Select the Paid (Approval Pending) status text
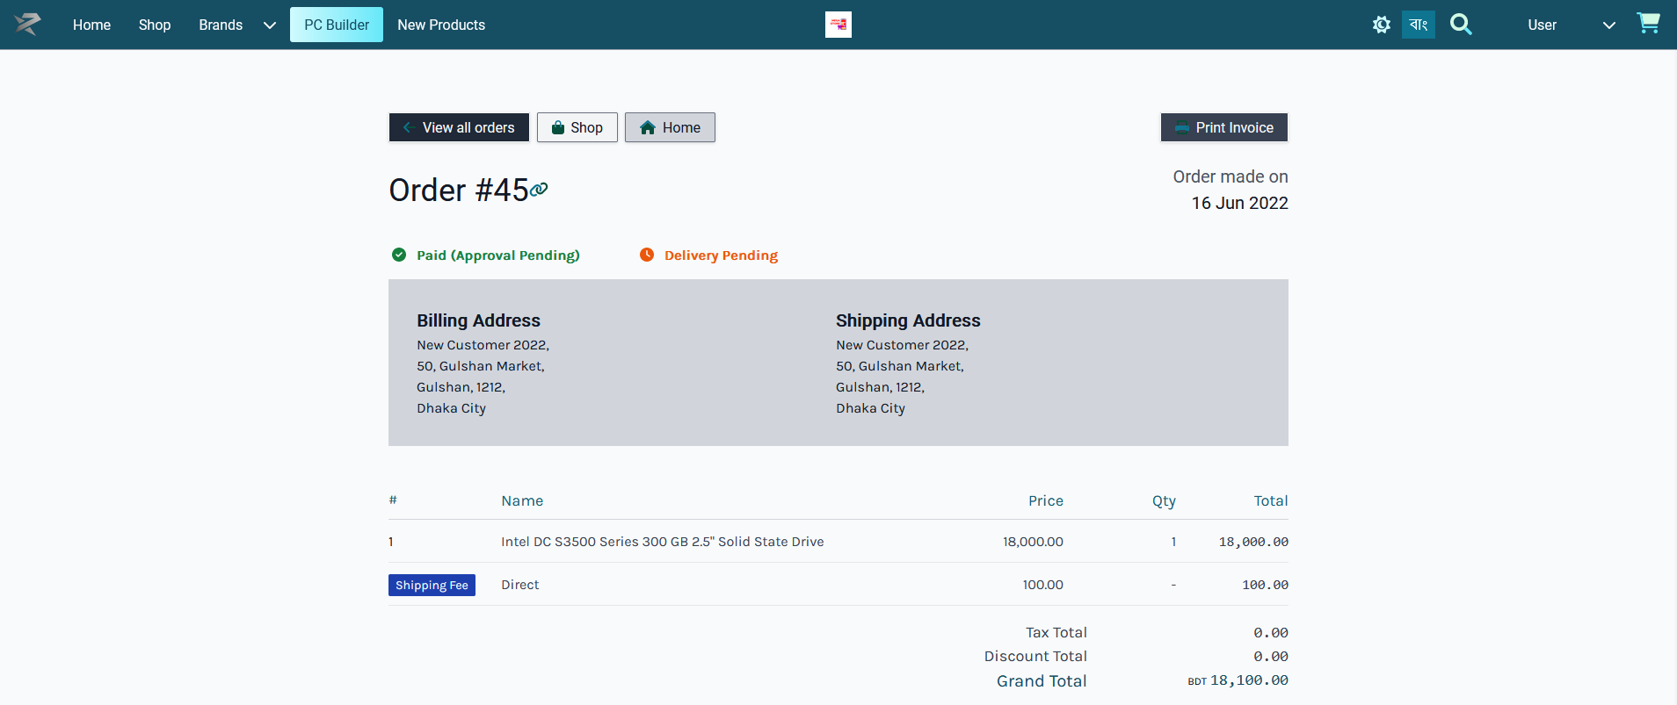The height and width of the screenshot is (705, 1677). pos(498,255)
